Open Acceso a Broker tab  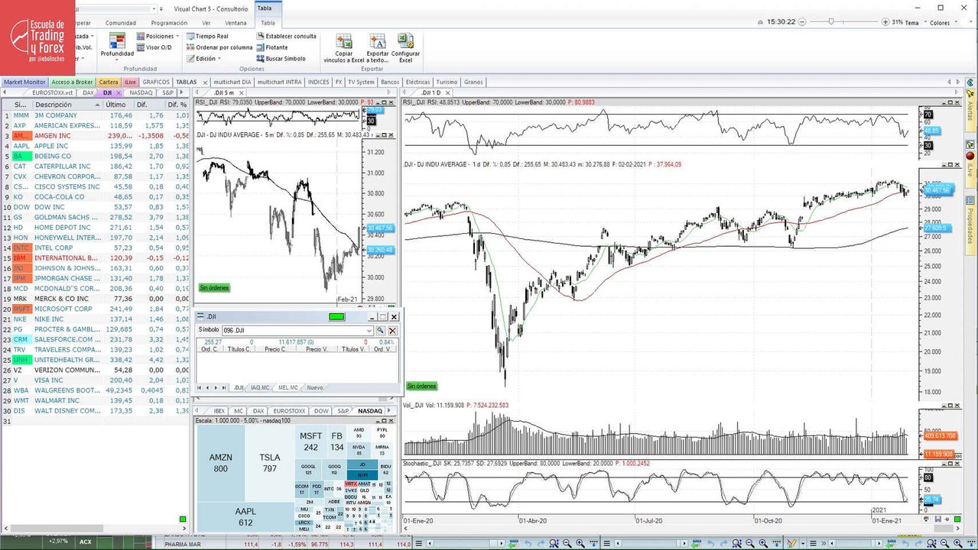(x=72, y=82)
